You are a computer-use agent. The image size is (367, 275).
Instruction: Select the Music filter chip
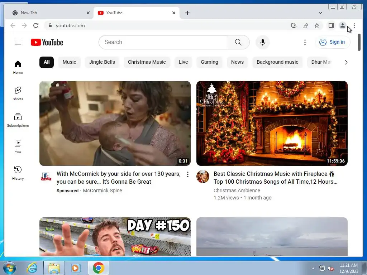point(69,62)
